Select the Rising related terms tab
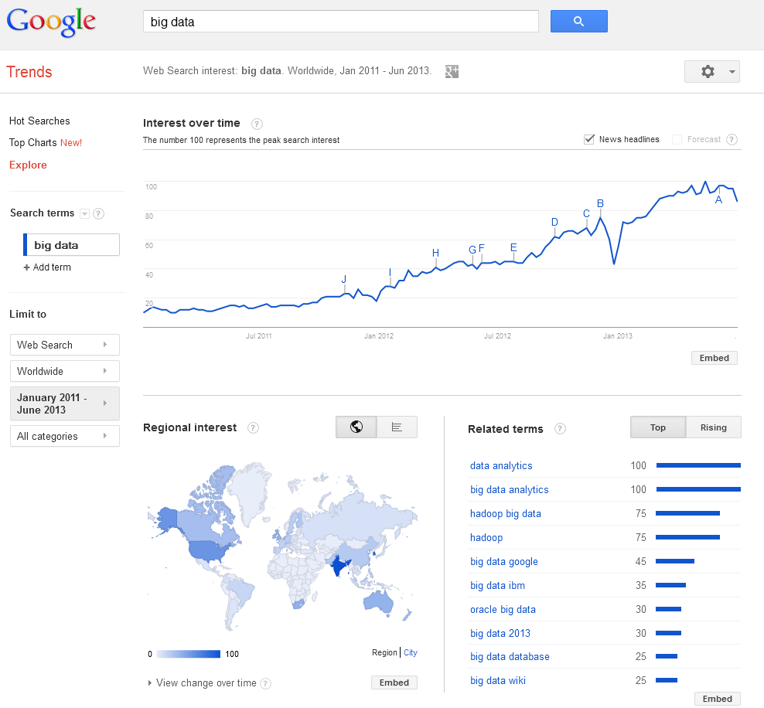Screen dimensions: 764x708 point(713,427)
